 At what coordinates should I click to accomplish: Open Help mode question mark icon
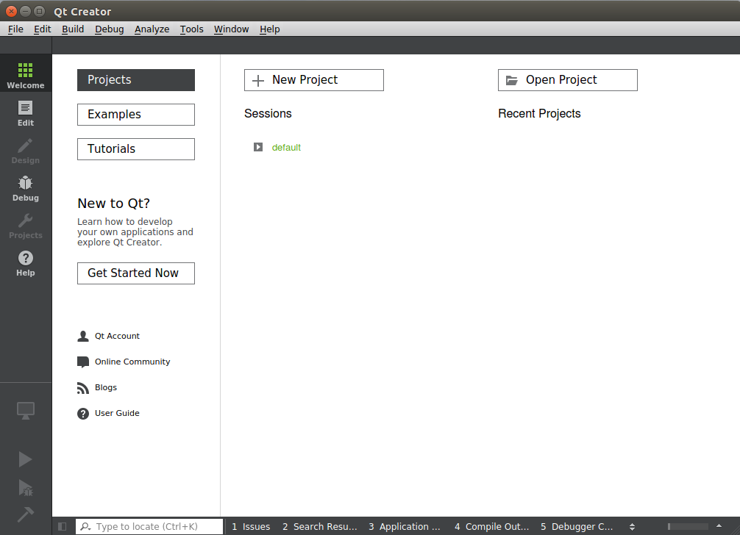point(26,258)
